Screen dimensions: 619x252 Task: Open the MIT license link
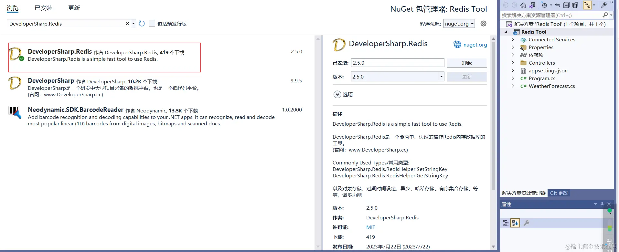[x=371, y=227]
